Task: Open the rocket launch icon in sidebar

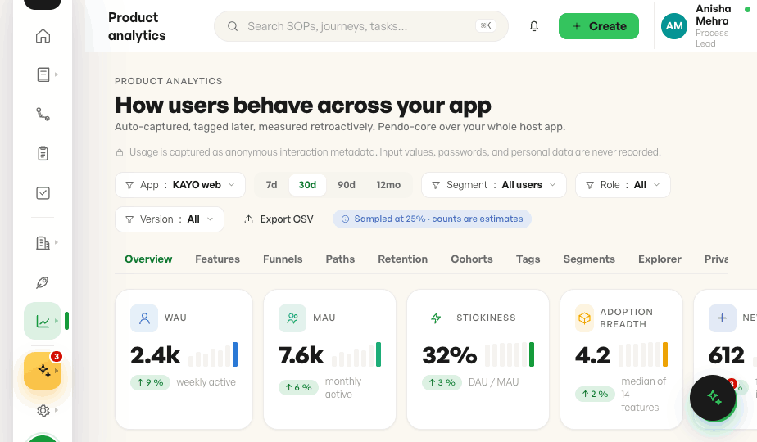Action: [43, 282]
